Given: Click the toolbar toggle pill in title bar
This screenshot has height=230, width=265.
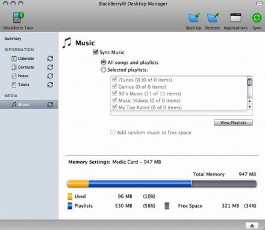Looking at the screenshot, I should tap(260, 4).
